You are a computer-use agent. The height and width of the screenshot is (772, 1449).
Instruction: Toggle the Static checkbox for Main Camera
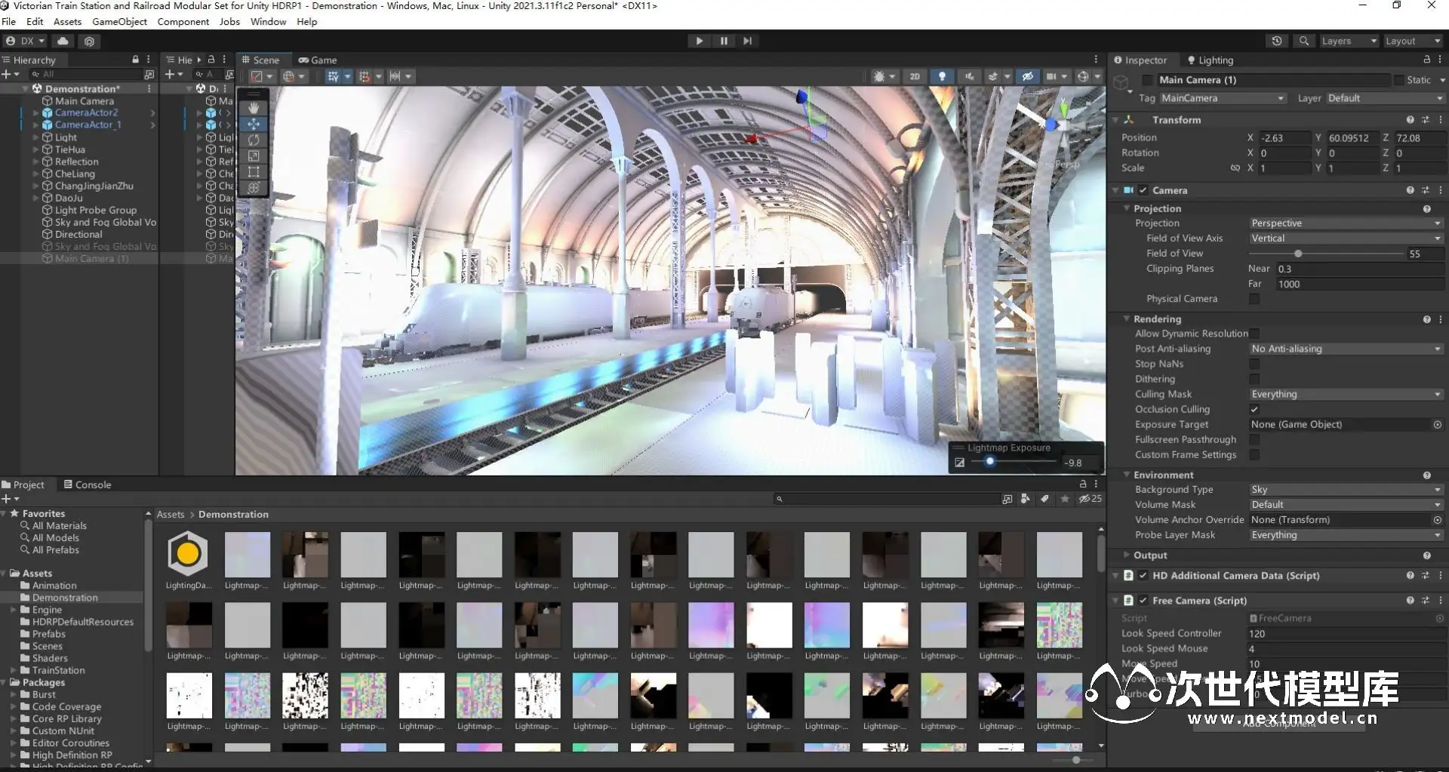pyautogui.click(x=1398, y=80)
